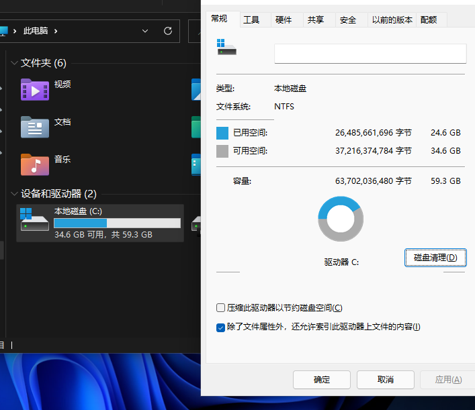The width and height of the screenshot is (475, 410).
Task: Click the blue 已用空间 color swatch
Action: 222,133
